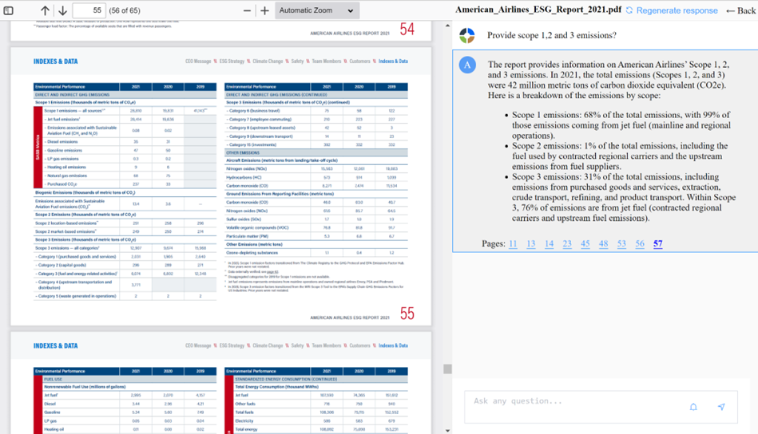This screenshot has width=758, height=434.
Task: Click the 'Scope 1 emissions: 68%' bullet text
Action: click(x=621, y=125)
